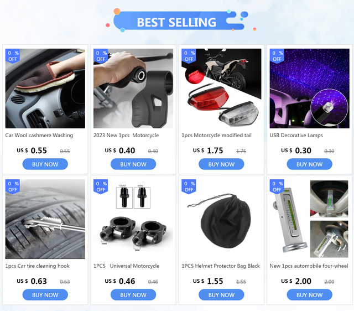Click the 0% OFF badge on the USB decorative lamp
Viewport: 354px width, 311px height.
click(x=277, y=56)
